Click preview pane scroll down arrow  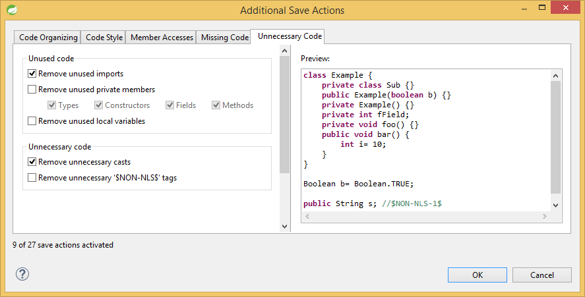click(555, 205)
